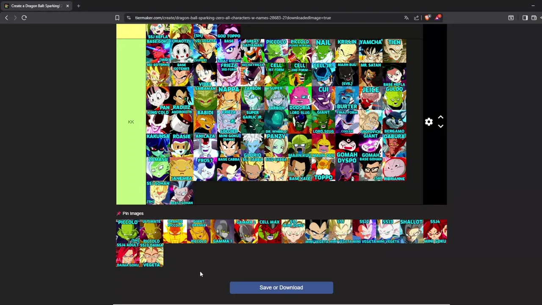
Task: Click the share page icon
Action: (417, 18)
